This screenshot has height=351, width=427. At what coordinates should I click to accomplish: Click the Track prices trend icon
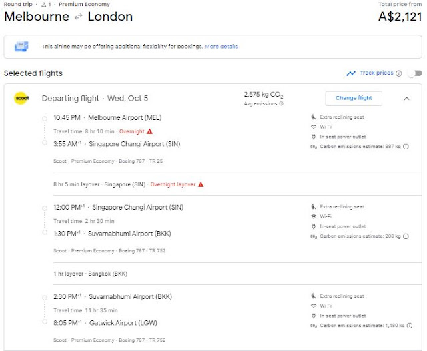click(351, 73)
